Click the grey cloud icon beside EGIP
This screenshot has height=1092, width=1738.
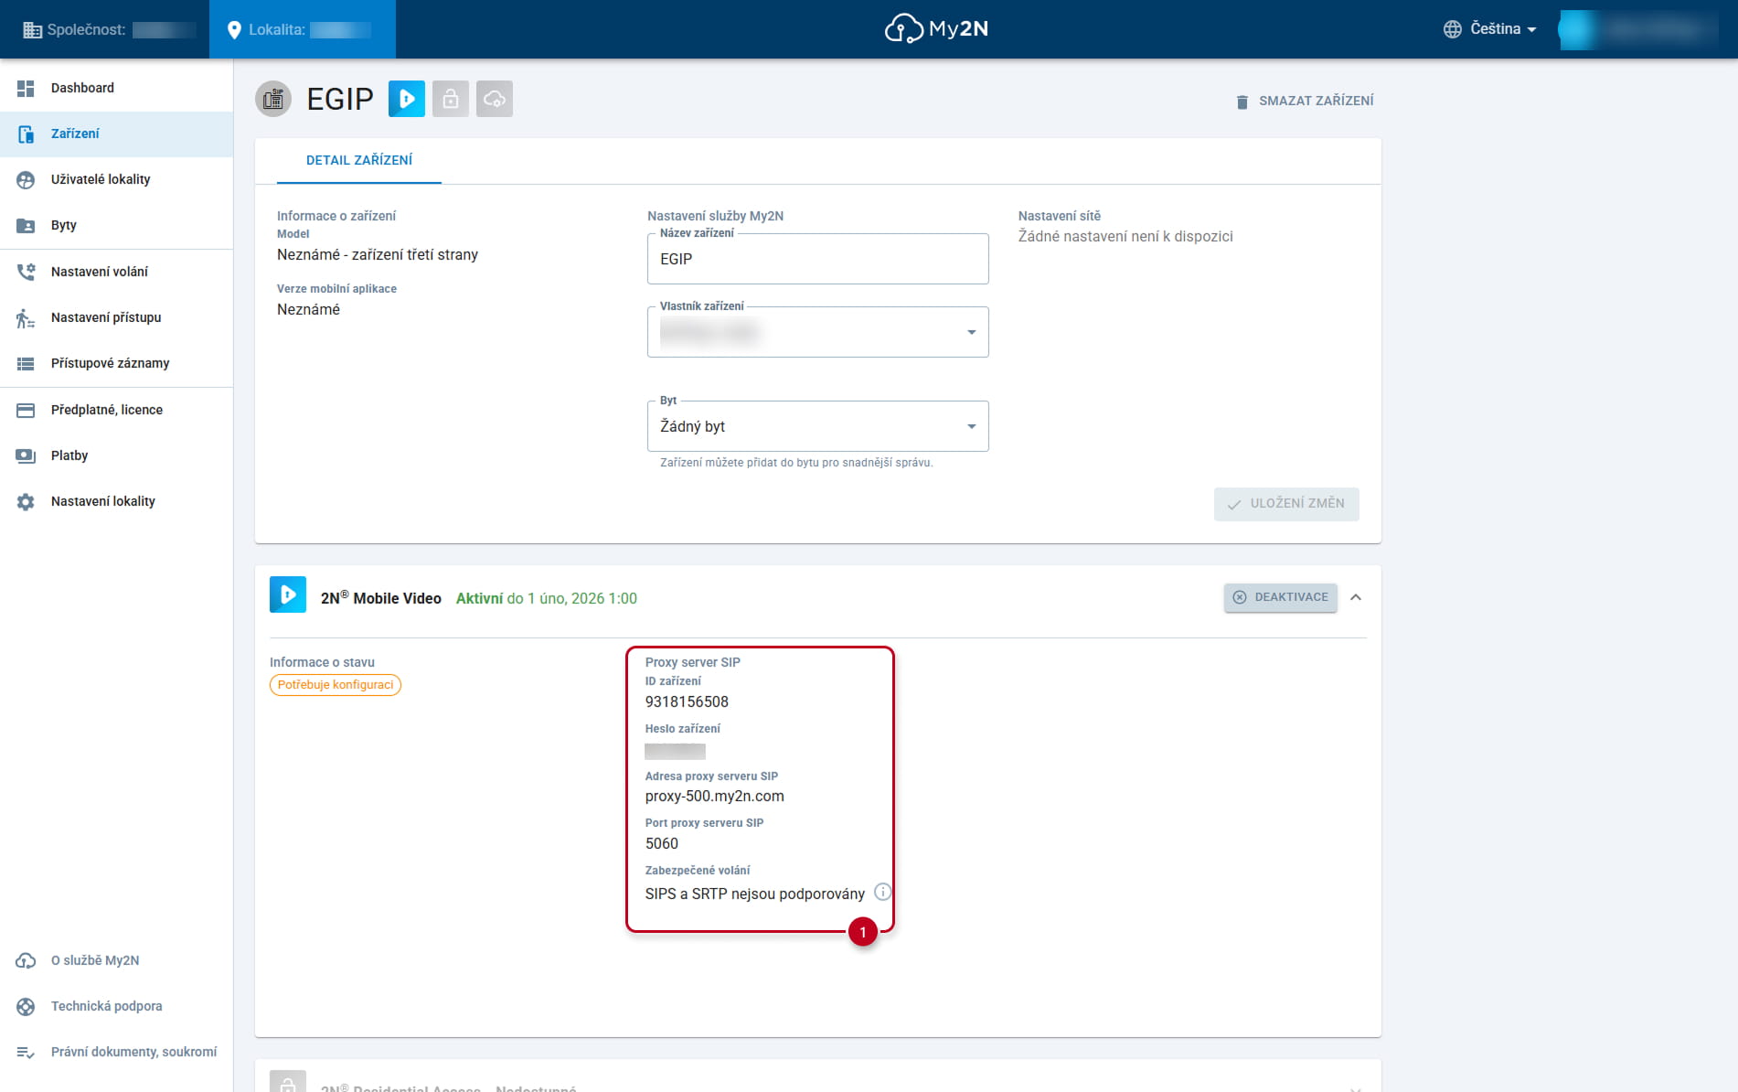(495, 99)
